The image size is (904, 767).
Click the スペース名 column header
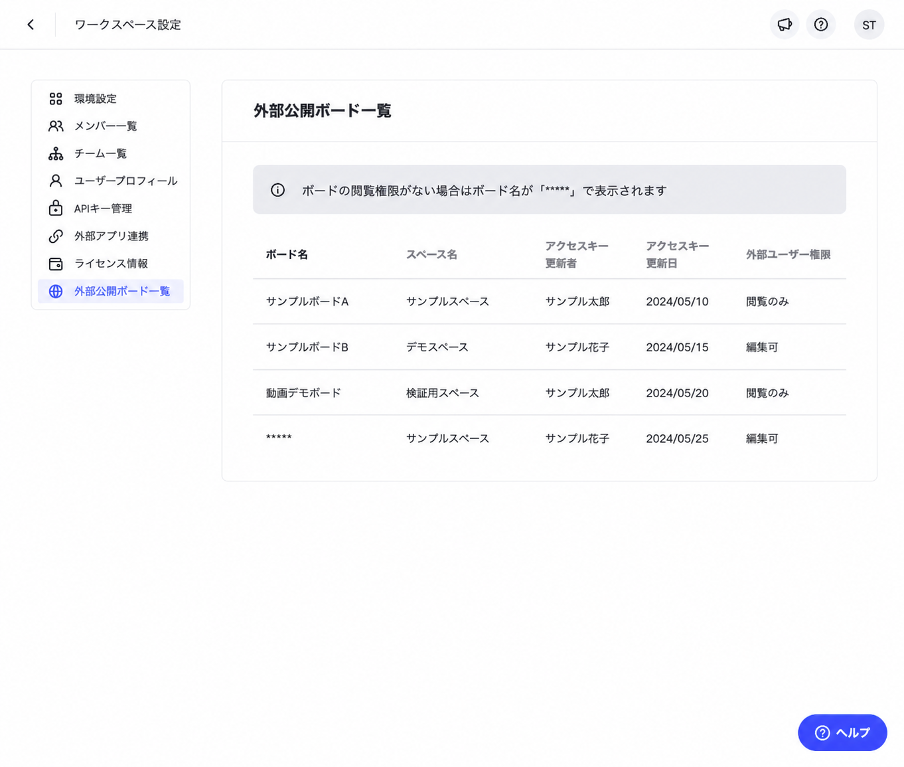click(x=431, y=254)
